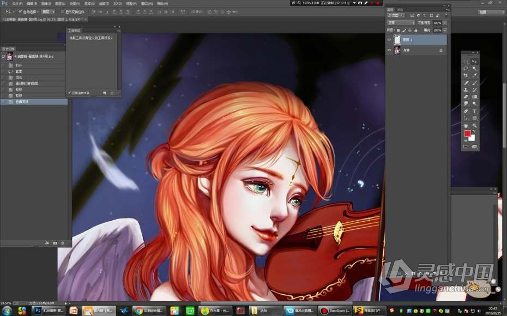Select the Open history state

34,65
